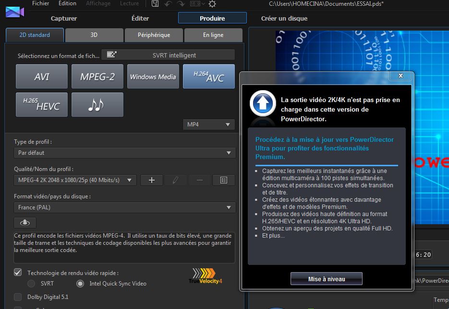Close the upgrade dialog
Image resolution: width=449 pixels, height=309 pixels.
click(x=400, y=76)
